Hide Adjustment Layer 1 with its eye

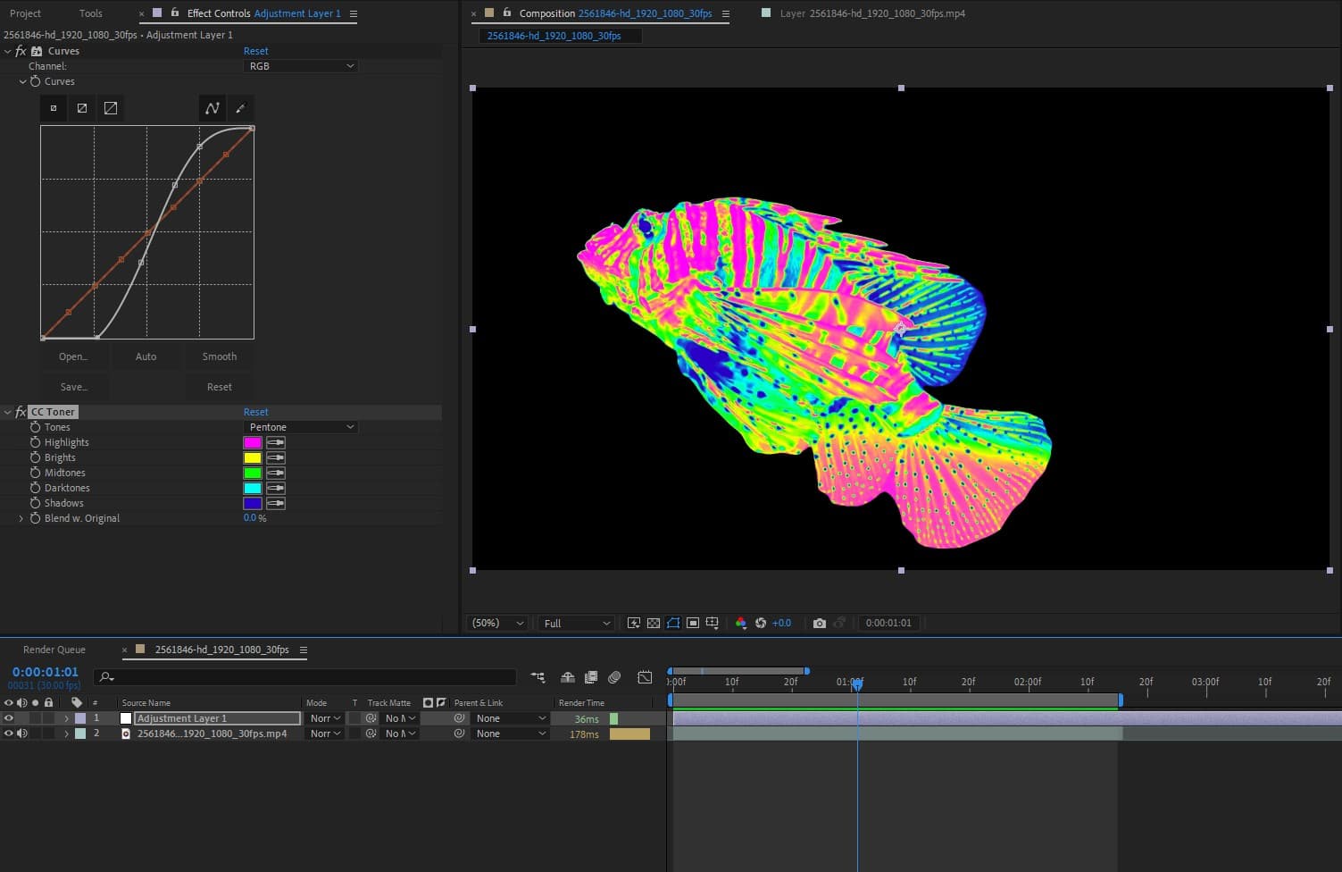pyautogui.click(x=9, y=718)
